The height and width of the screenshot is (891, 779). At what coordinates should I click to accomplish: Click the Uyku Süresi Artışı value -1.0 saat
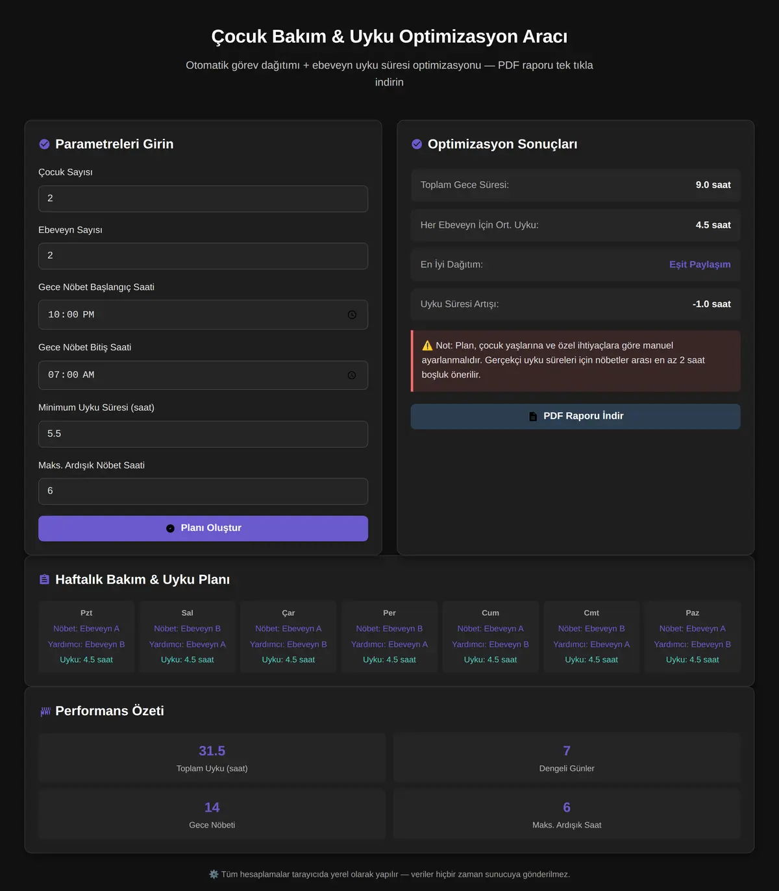coord(711,304)
